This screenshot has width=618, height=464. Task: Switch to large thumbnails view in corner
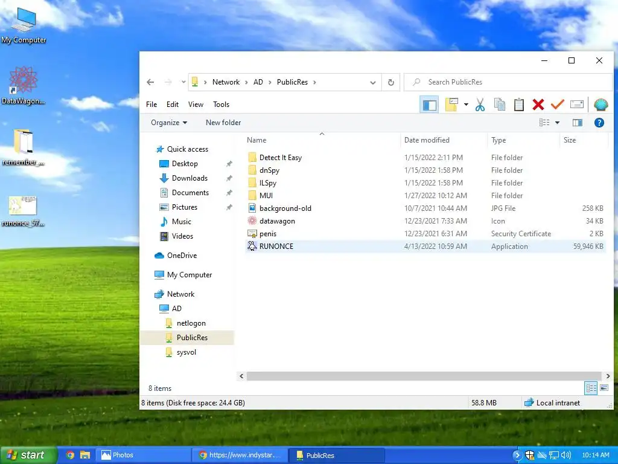click(604, 388)
